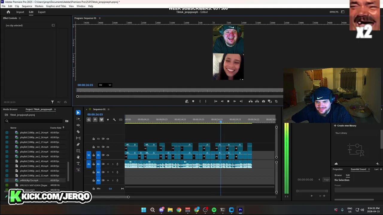
Task: Add a marker in the Program Monitor
Action: (193, 101)
